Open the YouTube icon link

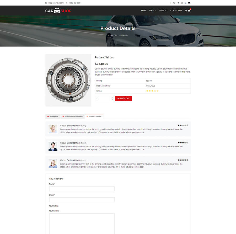(x=189, y=3)
